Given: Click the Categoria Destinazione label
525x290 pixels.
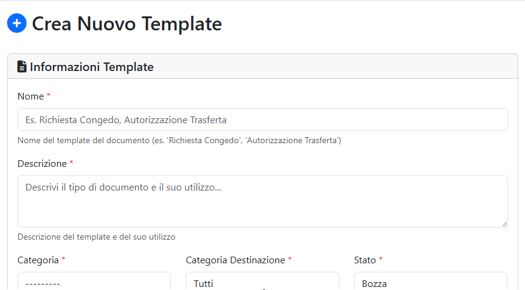Looking at the screenshot, I should click(x=235, y=260).
